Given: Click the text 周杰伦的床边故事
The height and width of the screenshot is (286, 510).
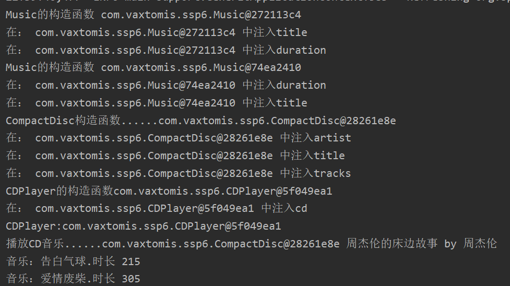Looking at the screenshot, I should [x=392, y=243].
